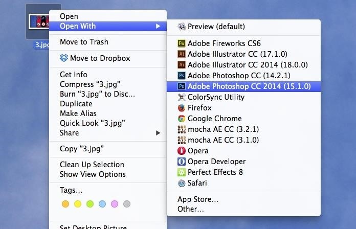Select the 3.jpg file thumbnail
The height and width of the screenshot is (229, 356).
39,21
